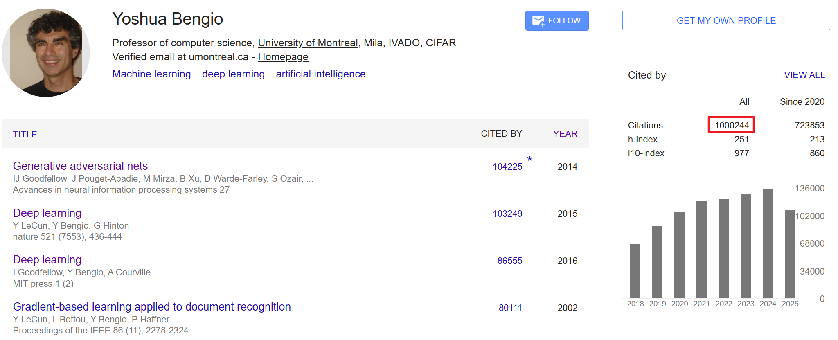This screenshot has height=340, width=838.
Task: Click the Follow envelope icon
Action: point(538,21)
